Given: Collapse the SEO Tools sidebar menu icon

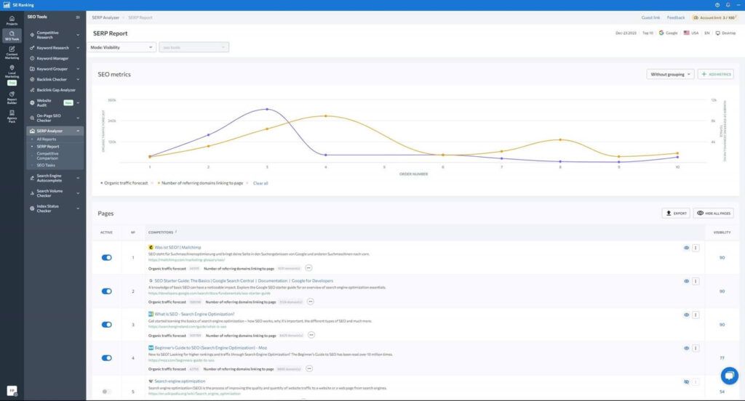Looking at the screenshot, I should coord(78,17).
